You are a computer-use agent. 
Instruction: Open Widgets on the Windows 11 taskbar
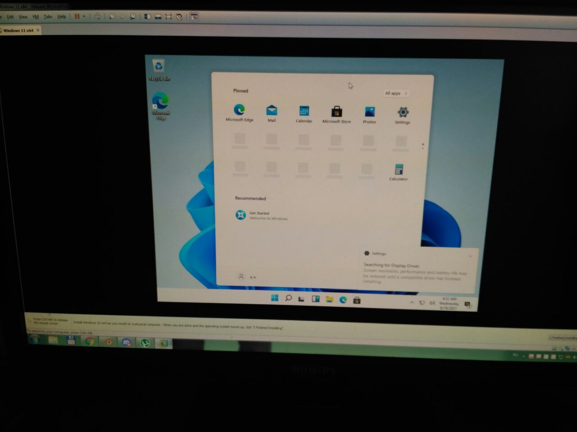[x=316, y=299]
